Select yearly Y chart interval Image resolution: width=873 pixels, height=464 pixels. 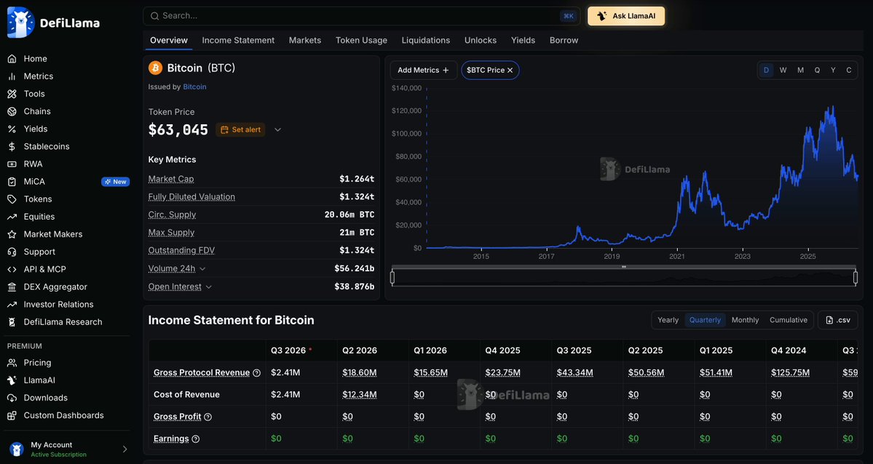[x=833, y=70]
